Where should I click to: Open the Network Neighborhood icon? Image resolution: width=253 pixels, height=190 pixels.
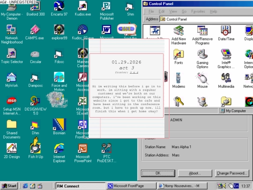(x=12, y=34)
